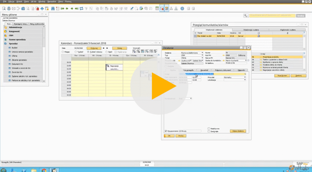Image resolution: width=312 pixels, height=172 pixels.
Task: Click the red PDF export icon
Action: (37, 9)
